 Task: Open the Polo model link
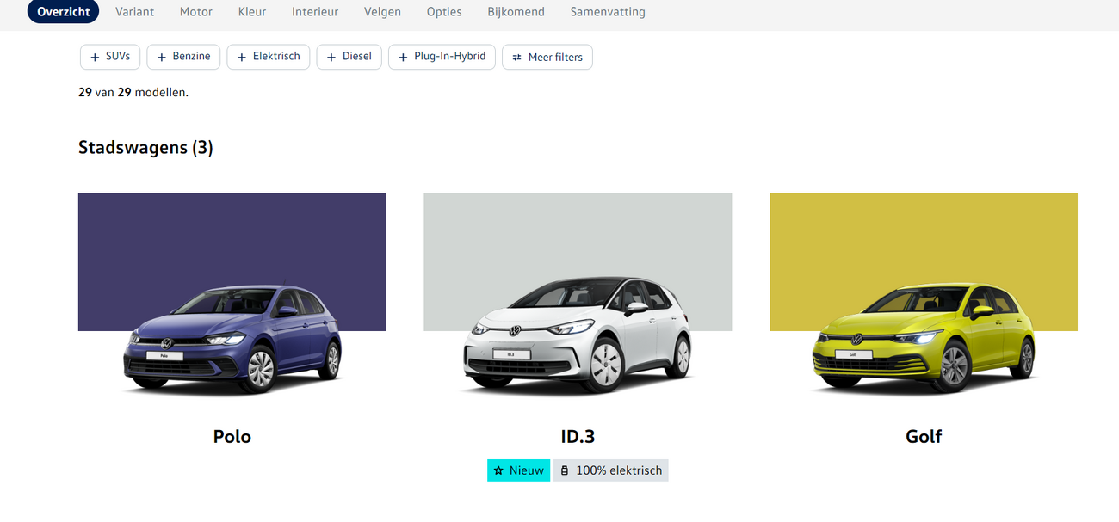(x=232, y=437)
